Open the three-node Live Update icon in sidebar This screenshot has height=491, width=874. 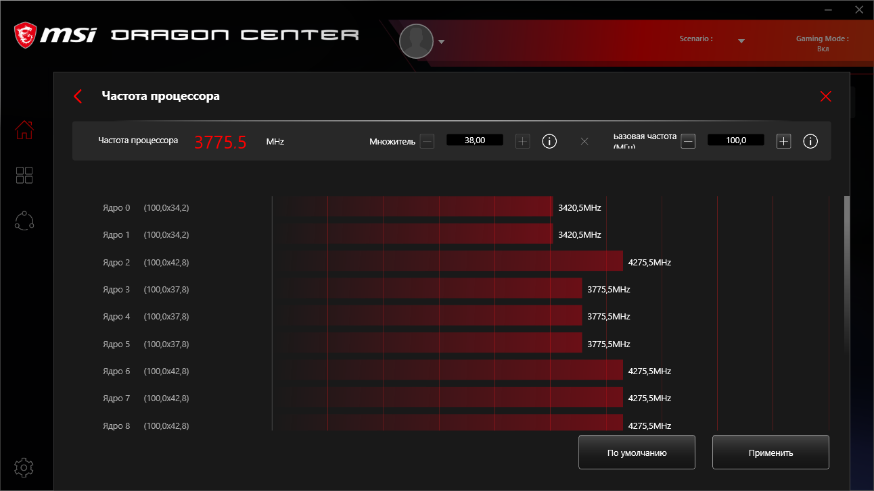tap(24, 221)
